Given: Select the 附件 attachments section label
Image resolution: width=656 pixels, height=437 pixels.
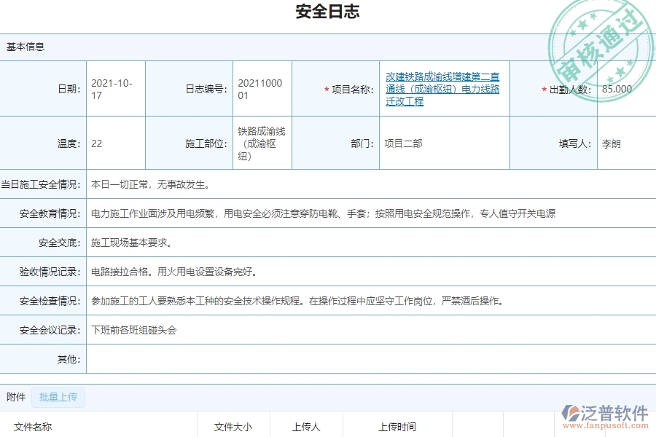Looking at the screenshot, I should pos(16,397).
